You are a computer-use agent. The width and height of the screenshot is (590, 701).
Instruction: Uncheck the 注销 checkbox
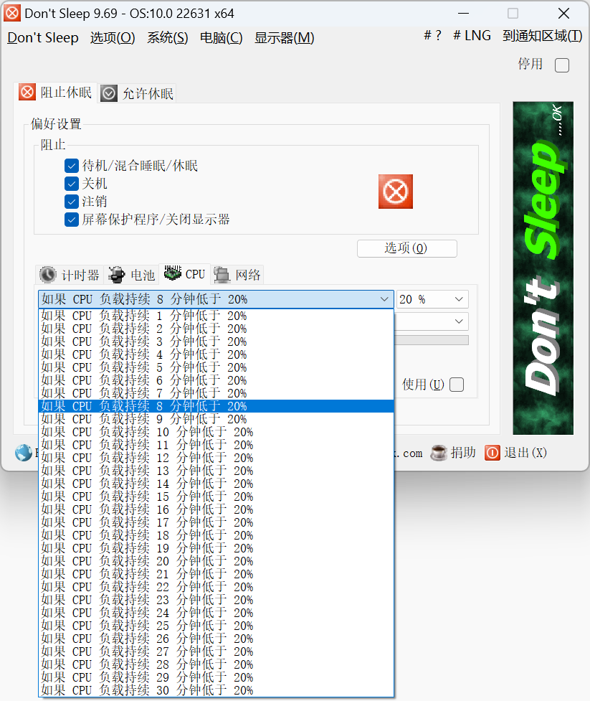tap(72, 202)
